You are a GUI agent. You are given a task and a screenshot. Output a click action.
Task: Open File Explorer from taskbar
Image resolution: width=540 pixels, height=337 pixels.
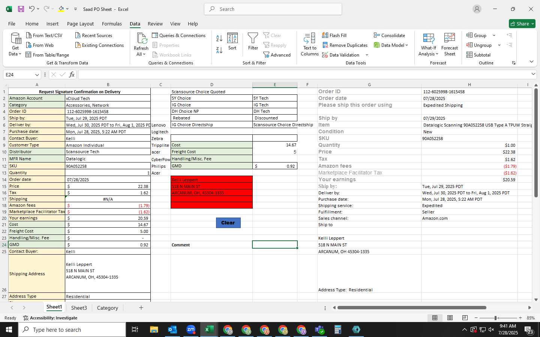[x=154, y=330]
